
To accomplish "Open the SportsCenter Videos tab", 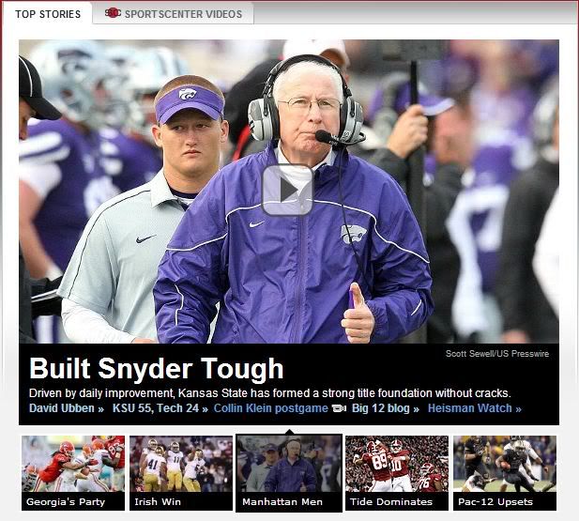I will click(174, 14).
